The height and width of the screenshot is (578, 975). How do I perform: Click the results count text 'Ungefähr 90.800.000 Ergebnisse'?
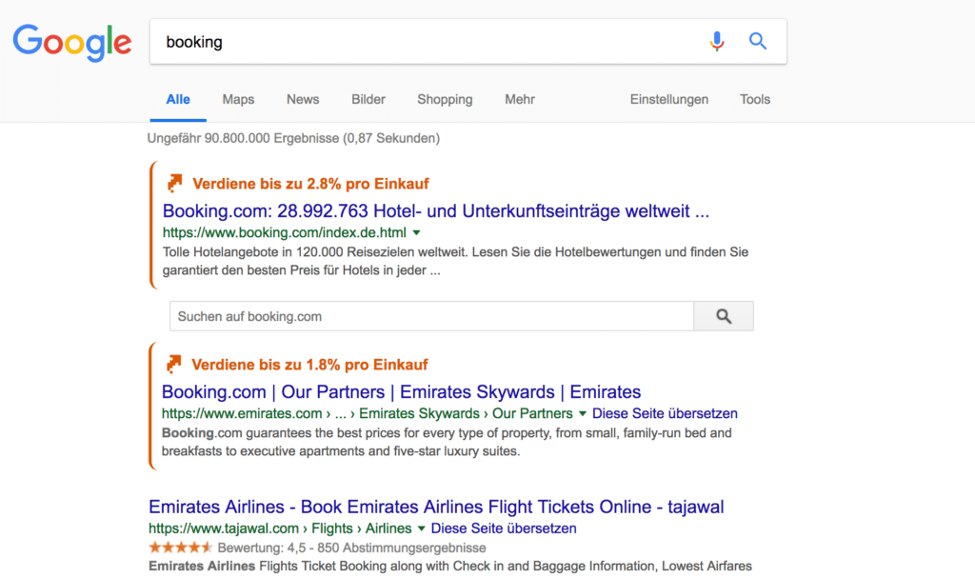pos(243,138)
